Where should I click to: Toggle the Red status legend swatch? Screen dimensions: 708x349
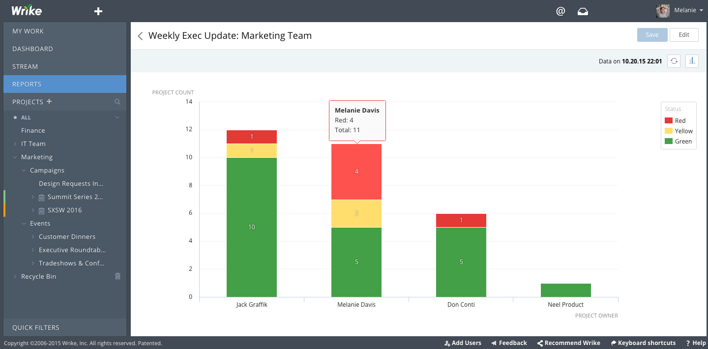(x=669, y=120)
